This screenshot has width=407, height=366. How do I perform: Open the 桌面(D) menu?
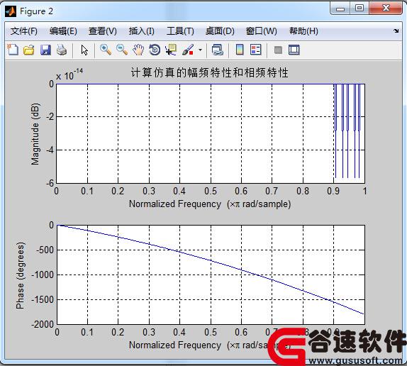tap(220, 31)
